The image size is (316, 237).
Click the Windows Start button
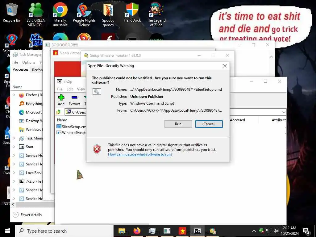pyautogui.click(x=7, y=231)
